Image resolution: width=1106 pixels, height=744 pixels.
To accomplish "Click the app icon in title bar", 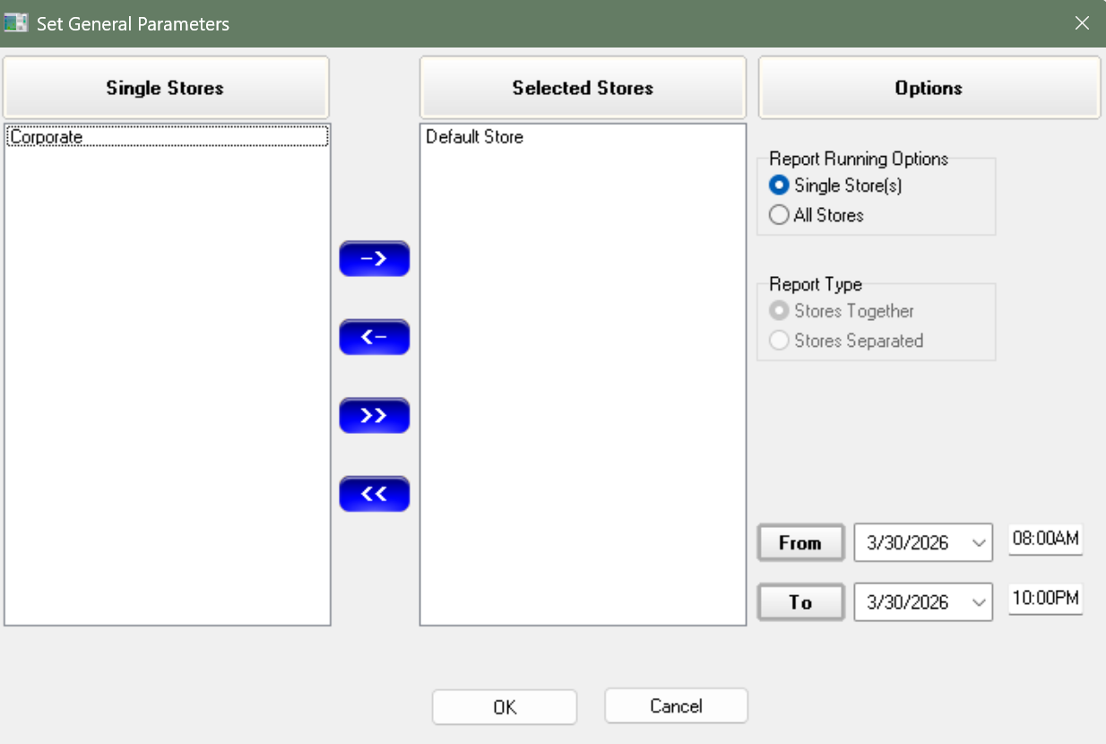I will 15,23.
